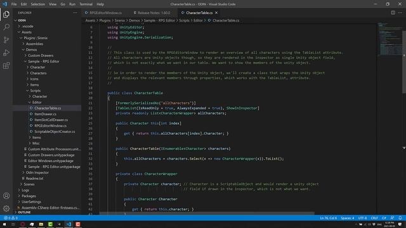
Task: Open Explorer more actions ellipsis
Action: (x=75, y=13)
